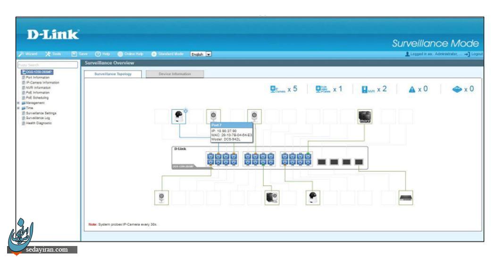This screenshot has height=262, width=494.
Task: Select the Surveillance Topology tab
Action: [x=113, y=74]
